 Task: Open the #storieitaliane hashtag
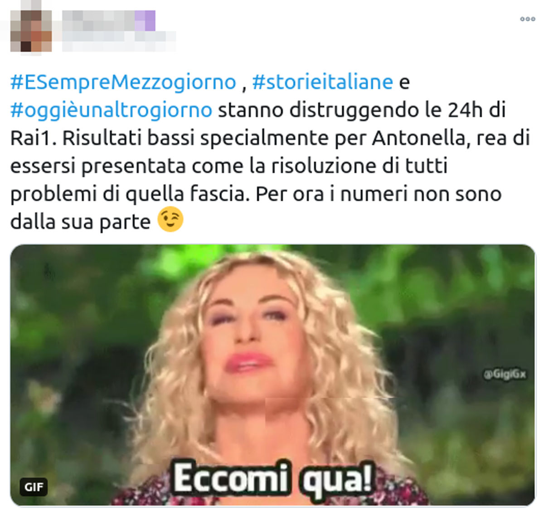pos(322,82)
